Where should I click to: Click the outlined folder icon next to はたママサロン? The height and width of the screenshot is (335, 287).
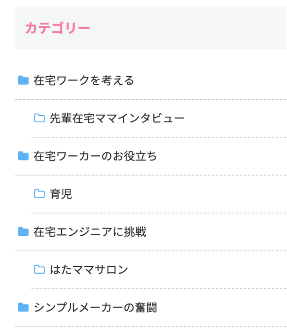tap(40, 270)
